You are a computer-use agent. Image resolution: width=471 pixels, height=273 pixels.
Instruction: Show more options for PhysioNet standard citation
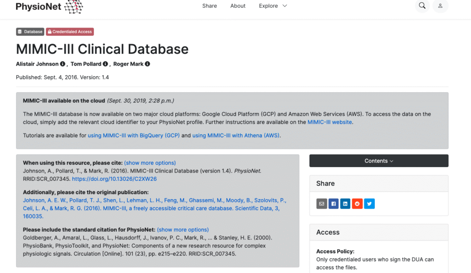(183, 230)
